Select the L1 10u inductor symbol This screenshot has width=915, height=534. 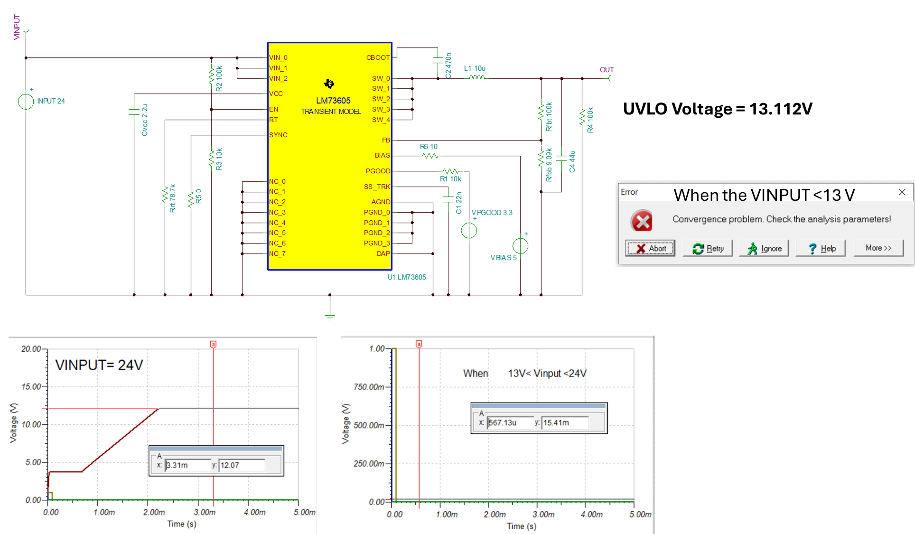[477, 77]
